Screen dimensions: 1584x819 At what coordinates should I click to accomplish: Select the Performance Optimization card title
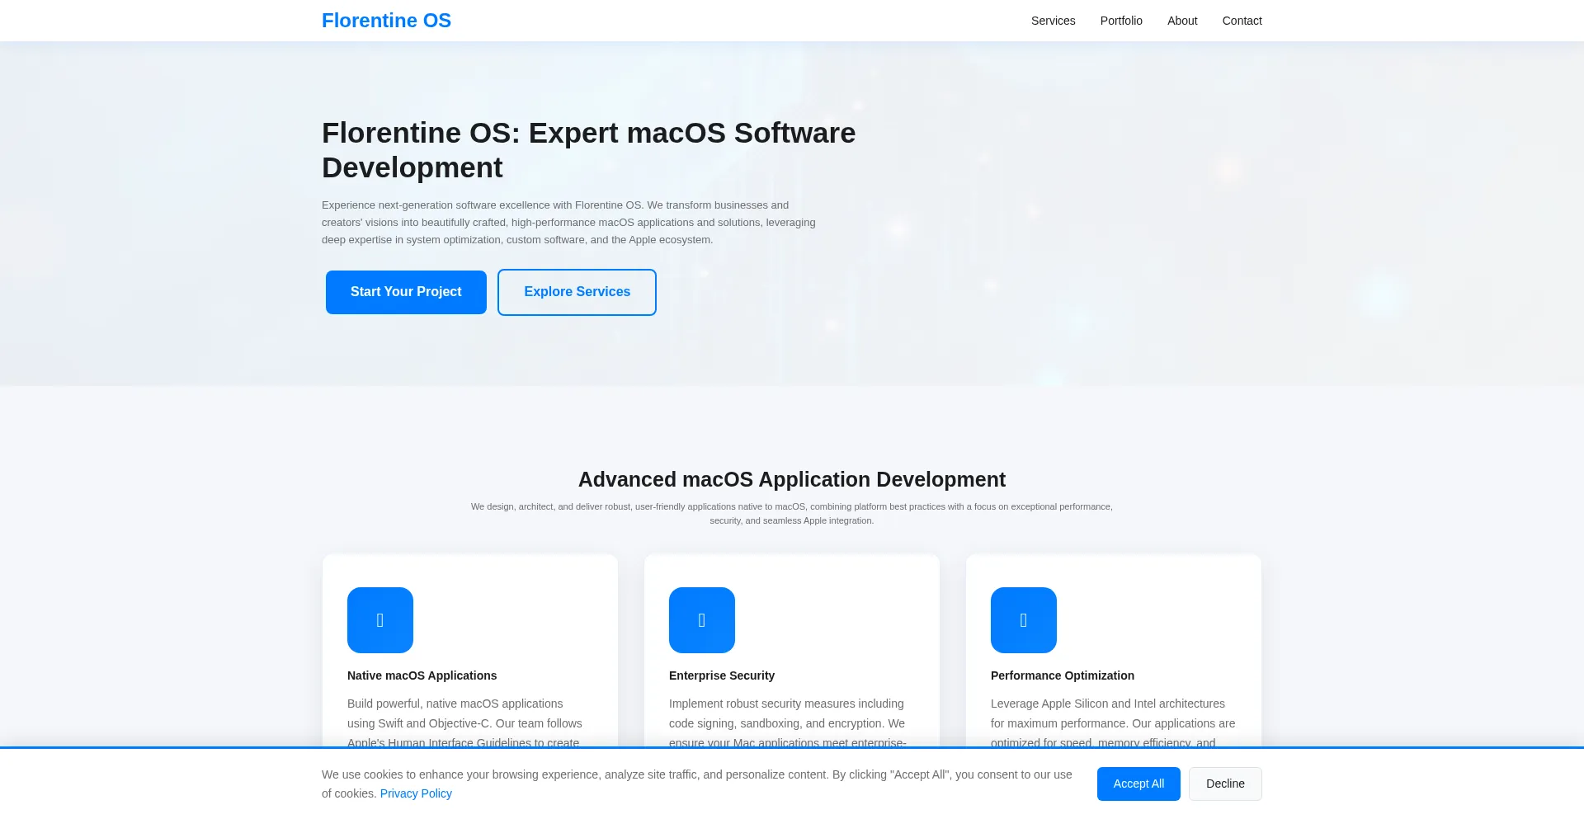1062,675
